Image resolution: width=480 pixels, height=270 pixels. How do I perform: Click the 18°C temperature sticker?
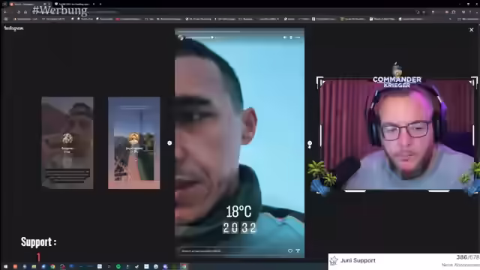tap(238, 211)
